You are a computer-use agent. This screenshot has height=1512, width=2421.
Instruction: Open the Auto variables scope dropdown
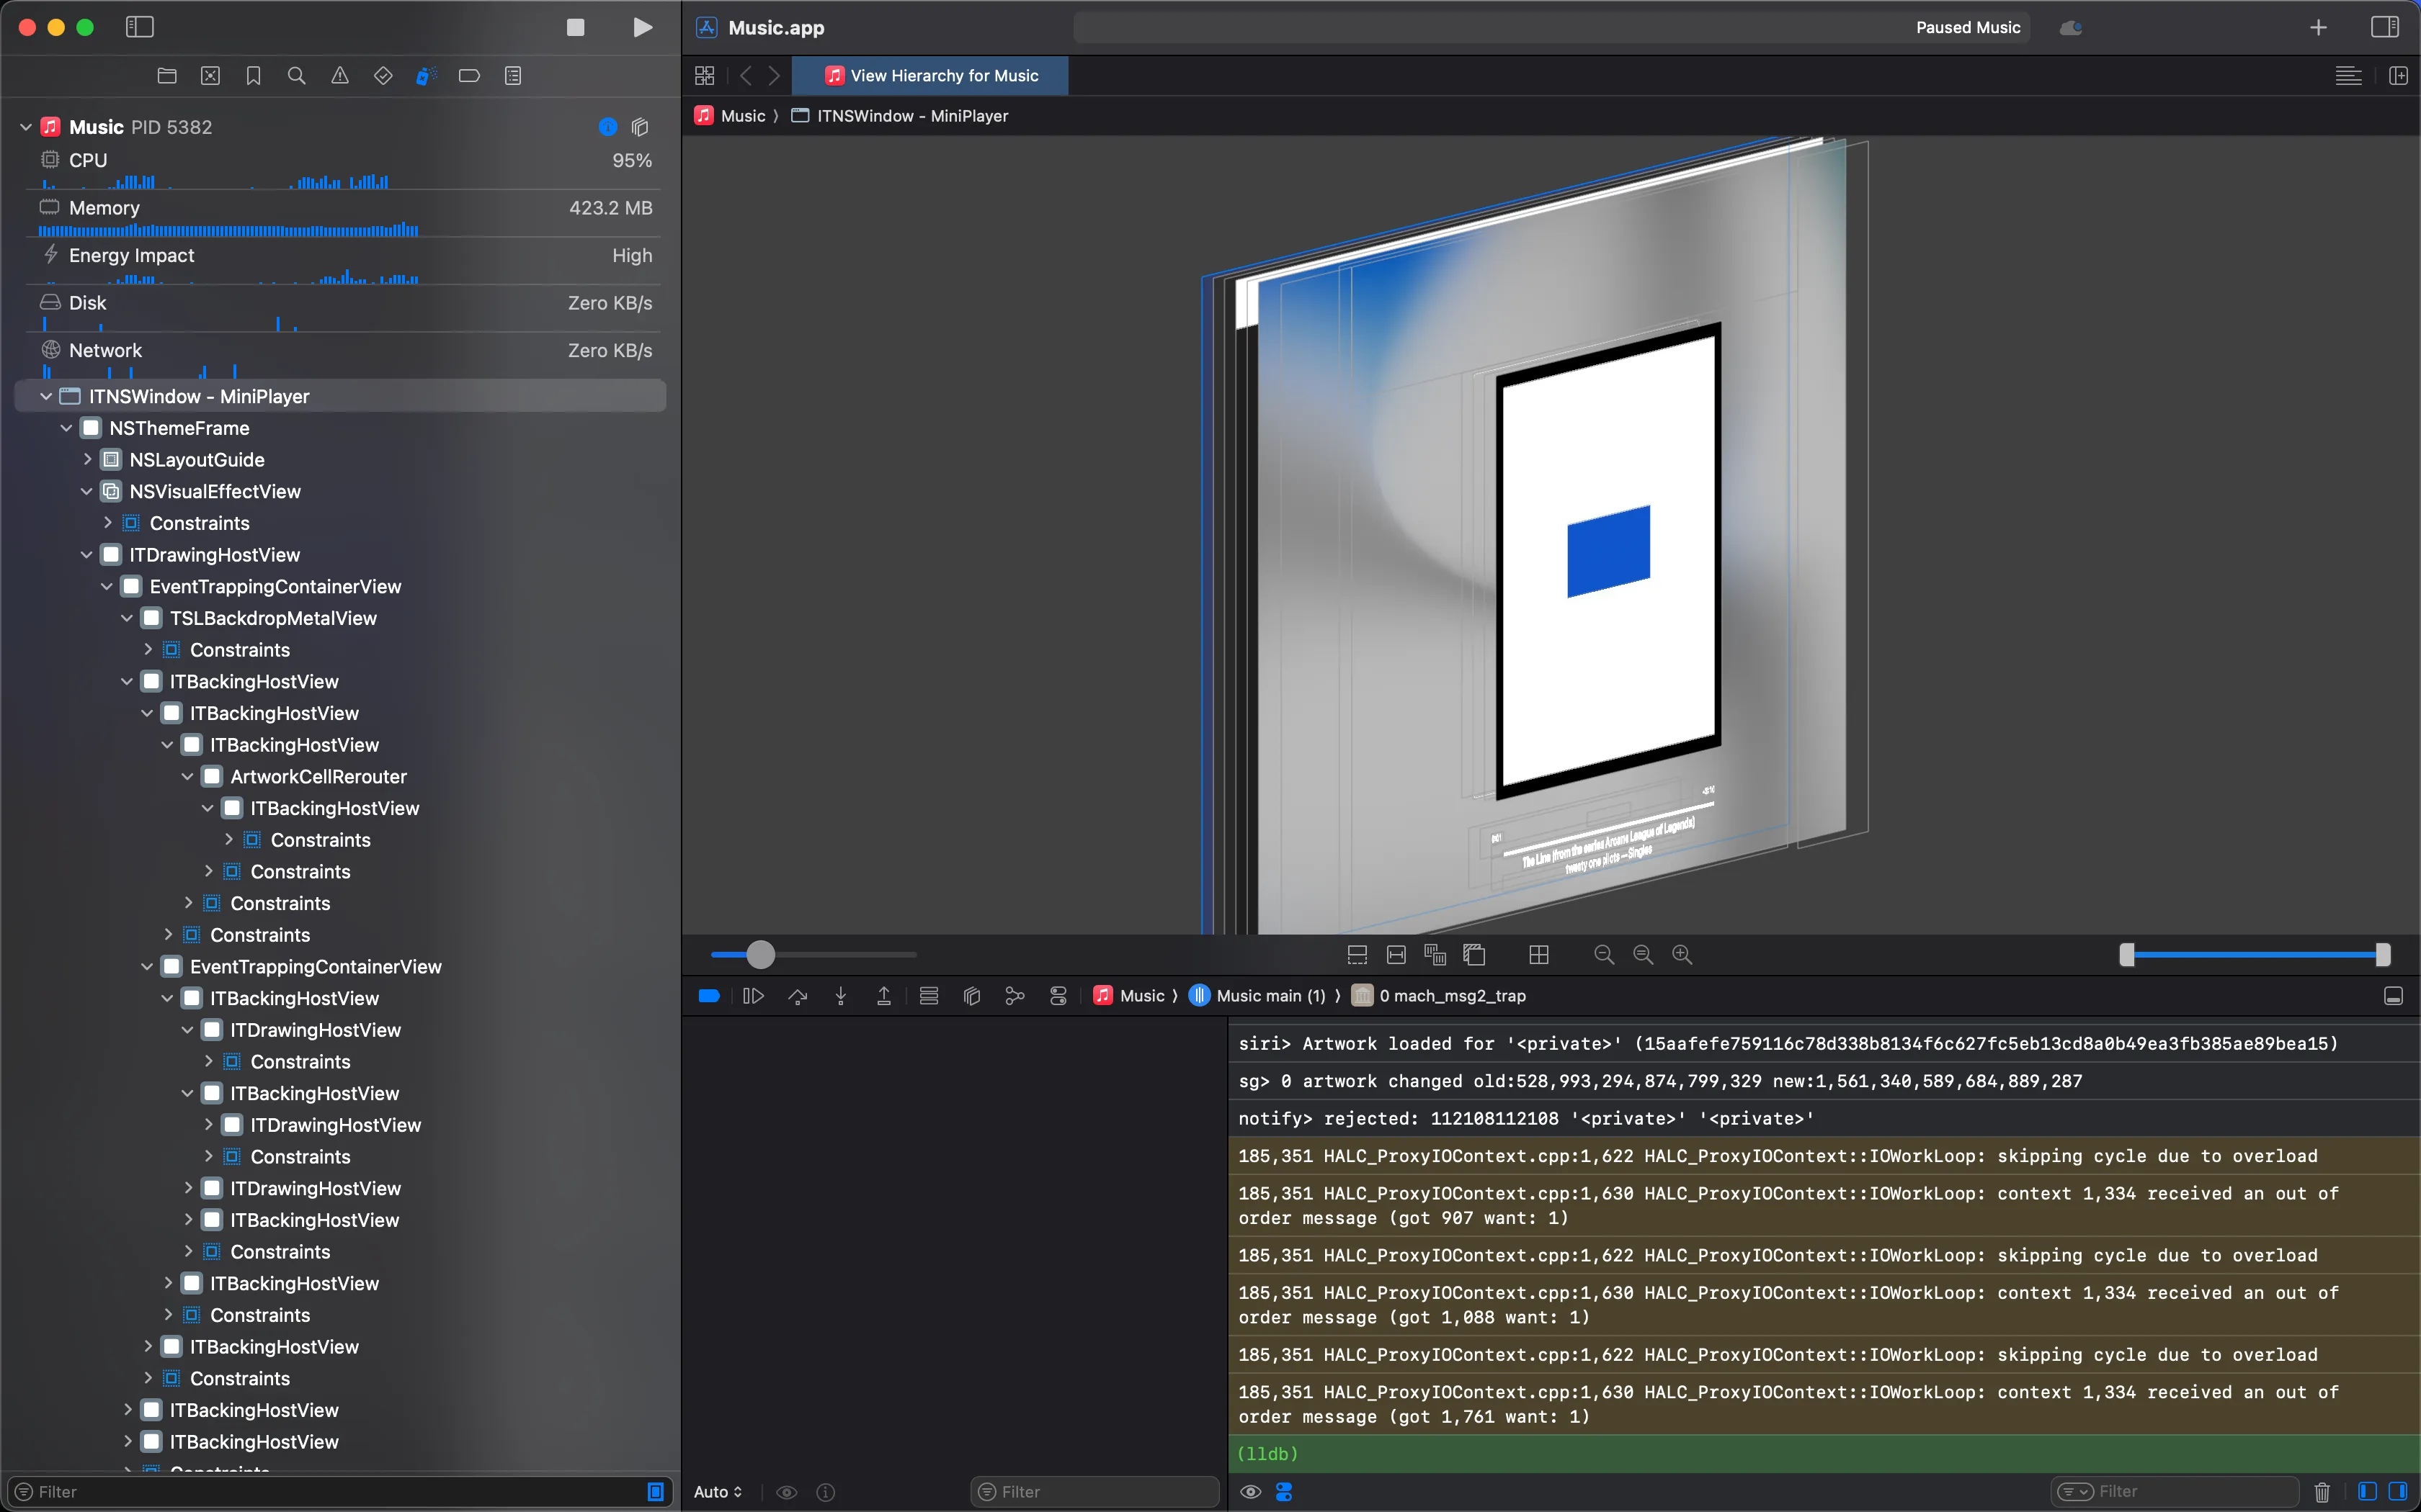click(x=718, y=1491)
